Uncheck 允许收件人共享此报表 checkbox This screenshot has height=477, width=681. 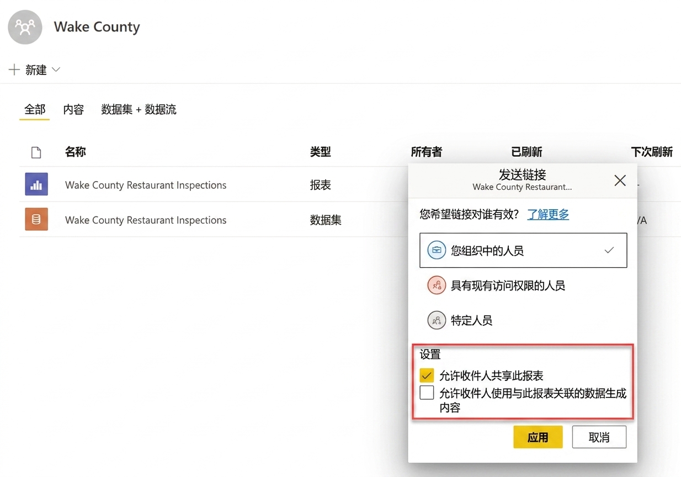pyautogui.click(x=427, y=375)
